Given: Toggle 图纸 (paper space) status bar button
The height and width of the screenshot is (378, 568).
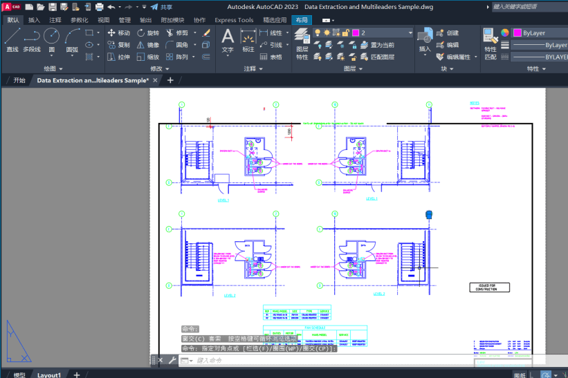Looking at the screenshot, I should (x=520, y=375).
